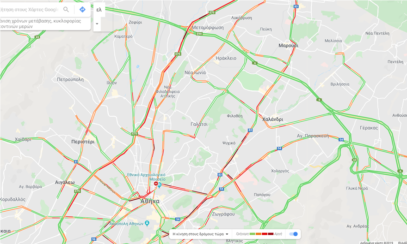Image resolution: width=407 pixels, height=244 pixels.
Task: Expand the side panel dropdown arrow
Action: pyautogui.click(x=97, y=24)
